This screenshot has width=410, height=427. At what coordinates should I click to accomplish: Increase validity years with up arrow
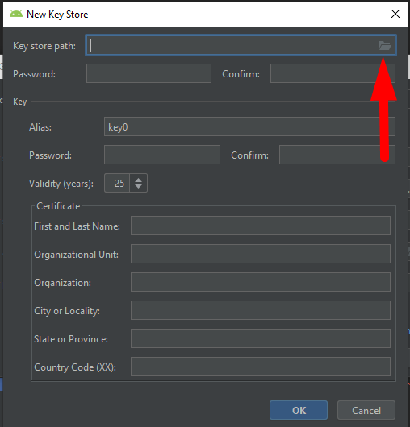click(x=138, y=180)
